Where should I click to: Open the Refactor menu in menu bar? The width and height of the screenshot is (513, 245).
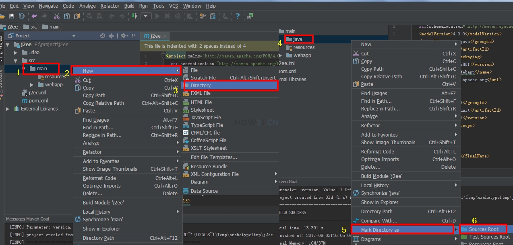(110, 6)
